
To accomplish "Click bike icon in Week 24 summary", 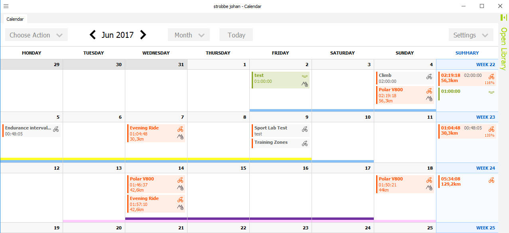I will point(491,180).
